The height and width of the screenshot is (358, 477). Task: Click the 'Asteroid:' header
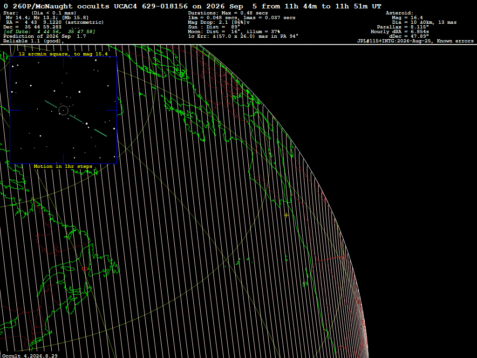[399, 13]
